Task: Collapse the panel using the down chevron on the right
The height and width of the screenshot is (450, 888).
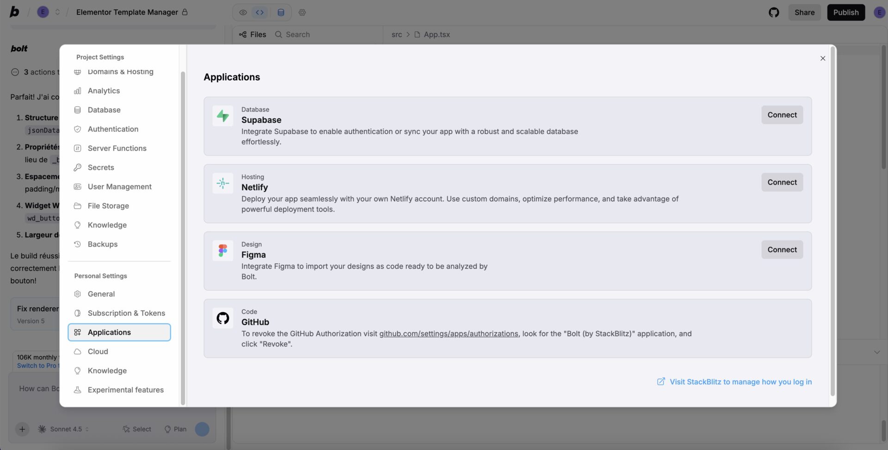Action: [877, 352]
